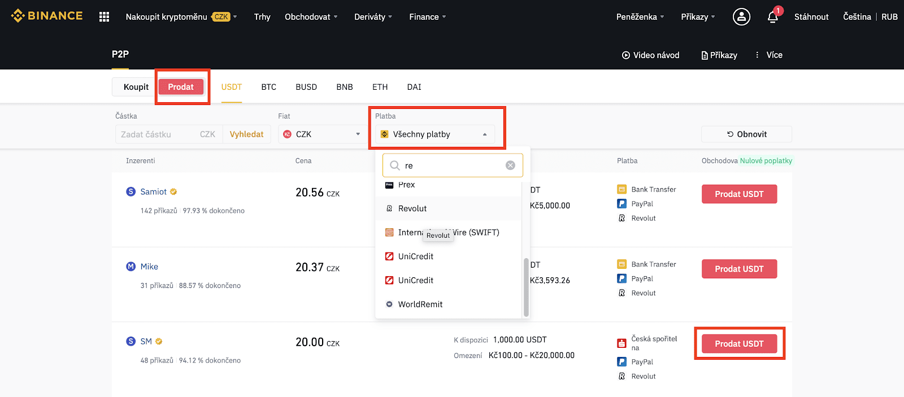Image resolution: width=904 pixels, height=397 pixels.
Task: Click the Video návod link
Action: 651,55
